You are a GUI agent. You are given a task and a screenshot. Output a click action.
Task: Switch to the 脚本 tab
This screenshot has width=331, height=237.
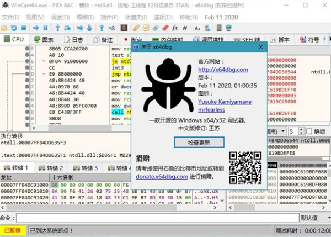[280, 40]
